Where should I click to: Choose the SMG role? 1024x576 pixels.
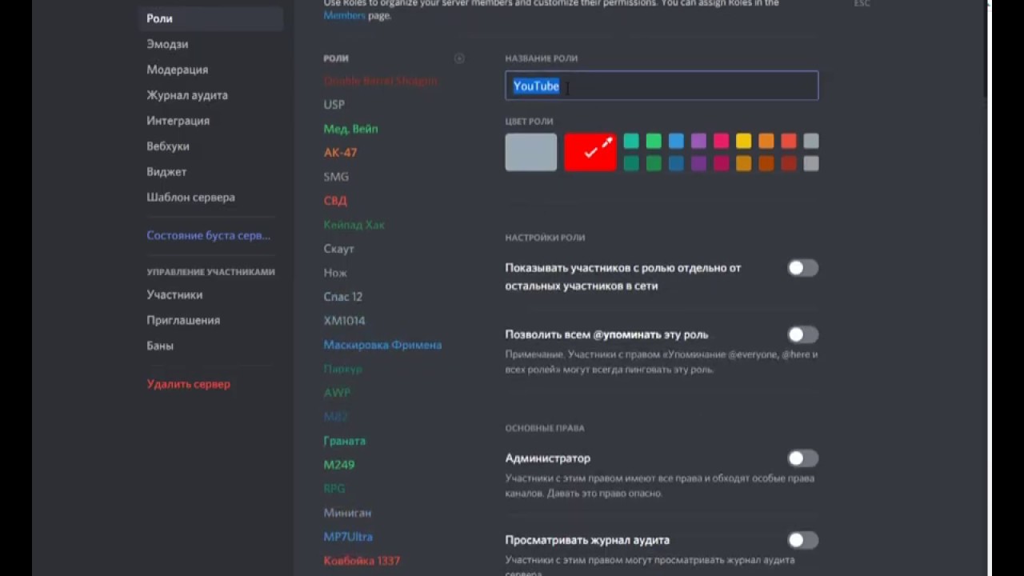pyautogui.click(x=336, y=177)
